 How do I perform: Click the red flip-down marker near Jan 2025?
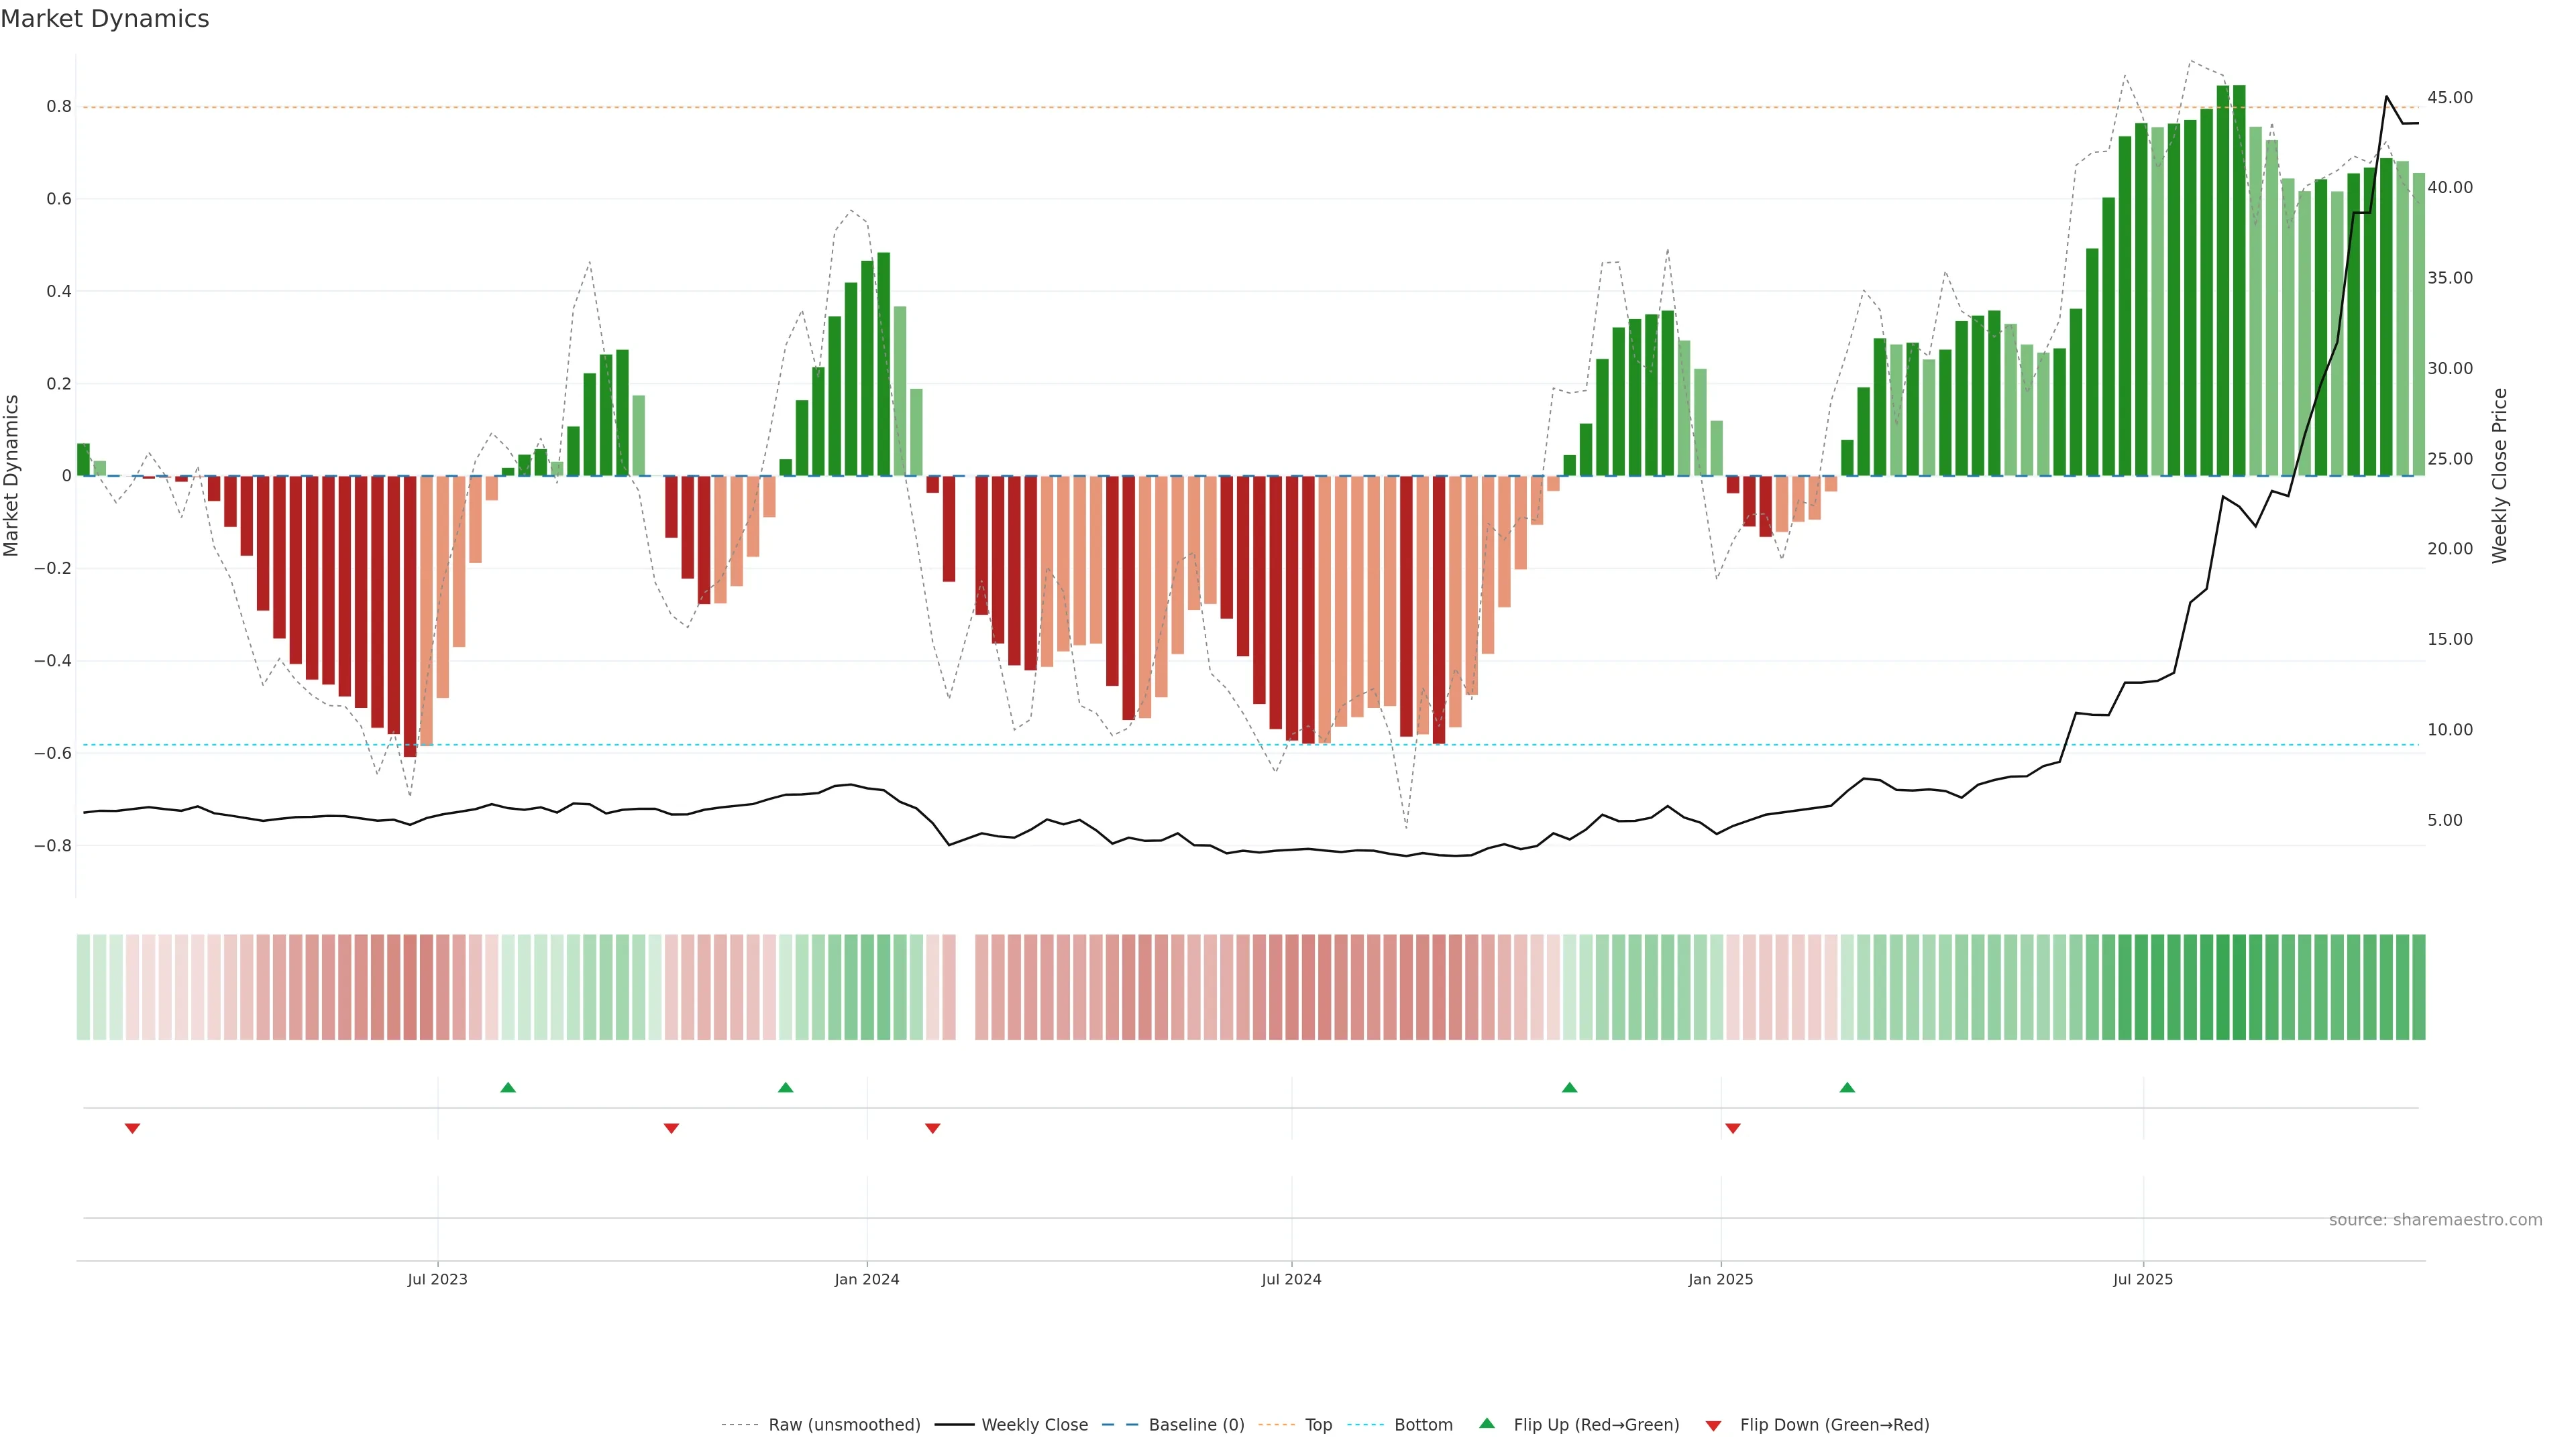point(1733,1128)
